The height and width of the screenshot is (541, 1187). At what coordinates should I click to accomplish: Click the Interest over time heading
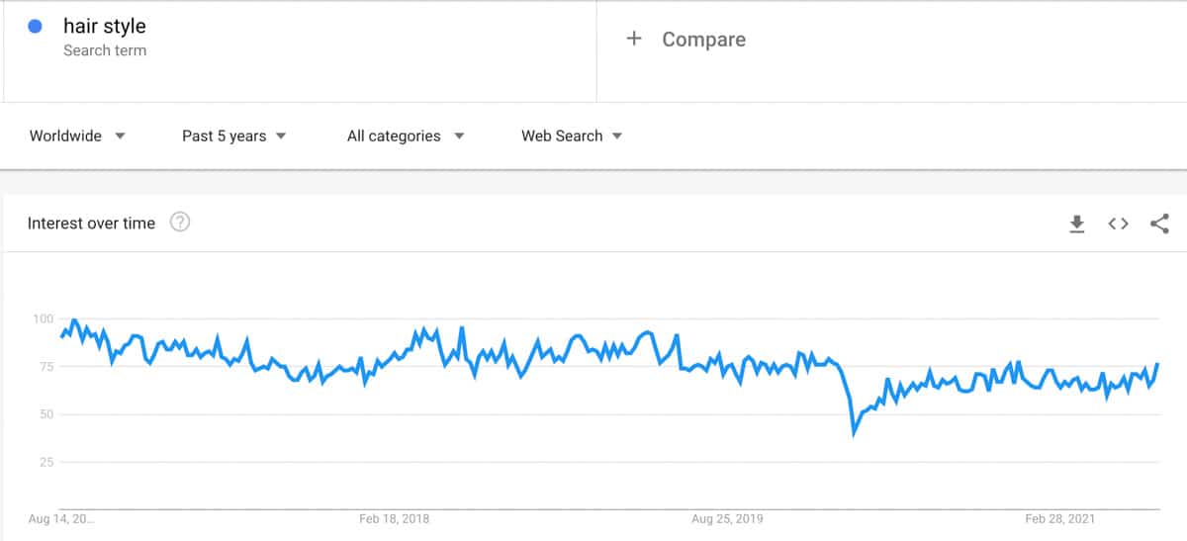click(x=91, y=224)
